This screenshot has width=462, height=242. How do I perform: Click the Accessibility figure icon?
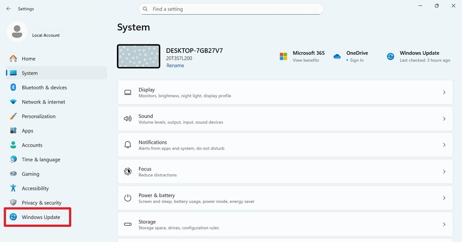coord(13,188)
